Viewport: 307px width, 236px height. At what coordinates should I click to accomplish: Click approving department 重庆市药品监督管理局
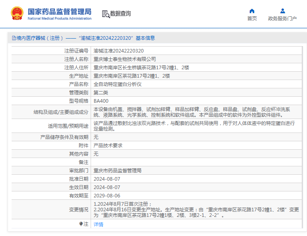coord(117,171)
